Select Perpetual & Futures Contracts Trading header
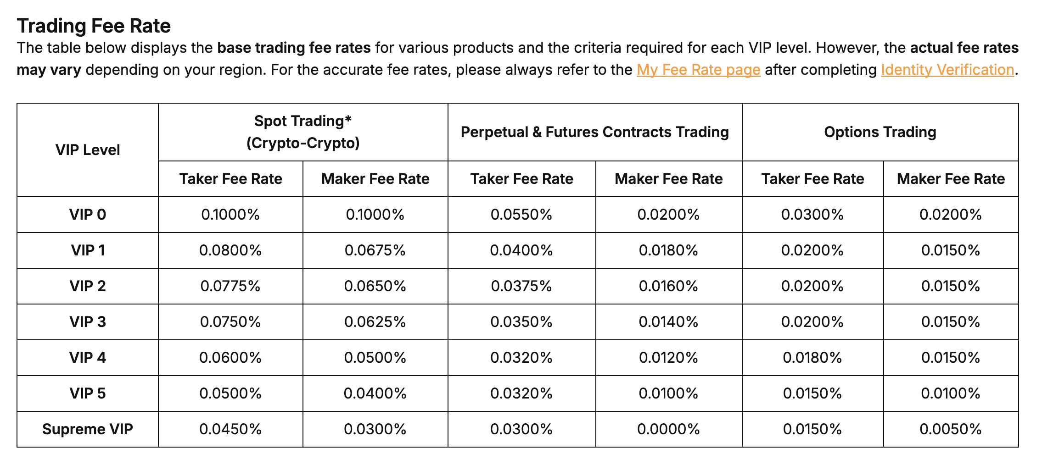 [x=594, y=132]
